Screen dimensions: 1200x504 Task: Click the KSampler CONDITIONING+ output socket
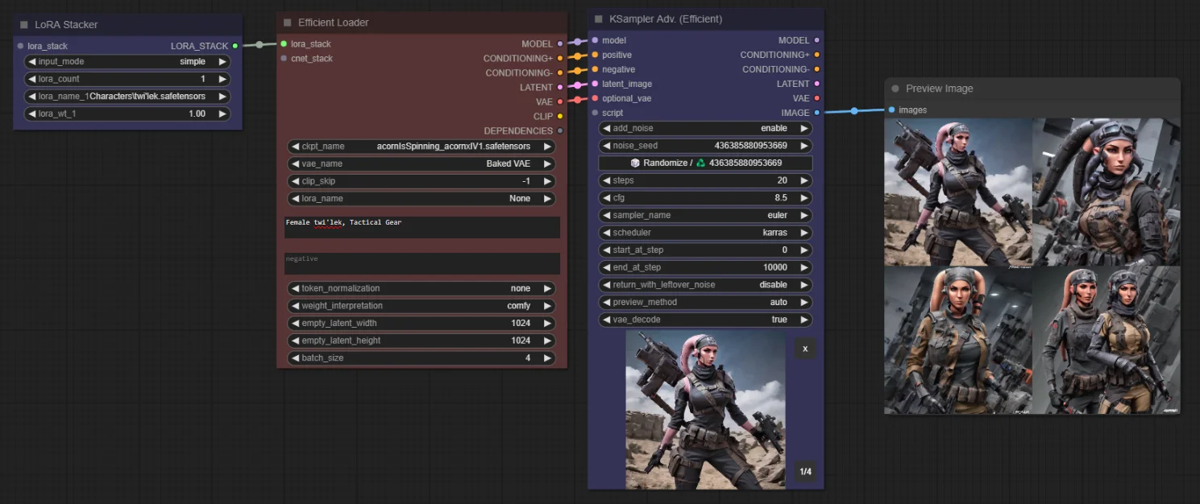(816, 55)
